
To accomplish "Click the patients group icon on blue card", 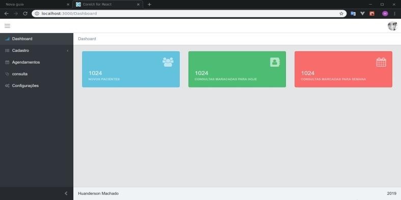I will tap(168, 62).
